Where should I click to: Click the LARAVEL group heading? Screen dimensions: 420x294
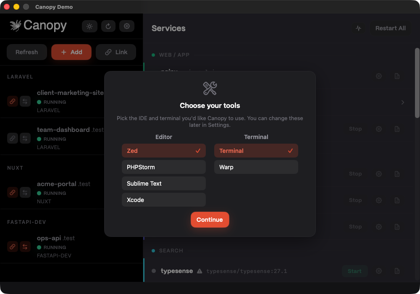(20, 76)
